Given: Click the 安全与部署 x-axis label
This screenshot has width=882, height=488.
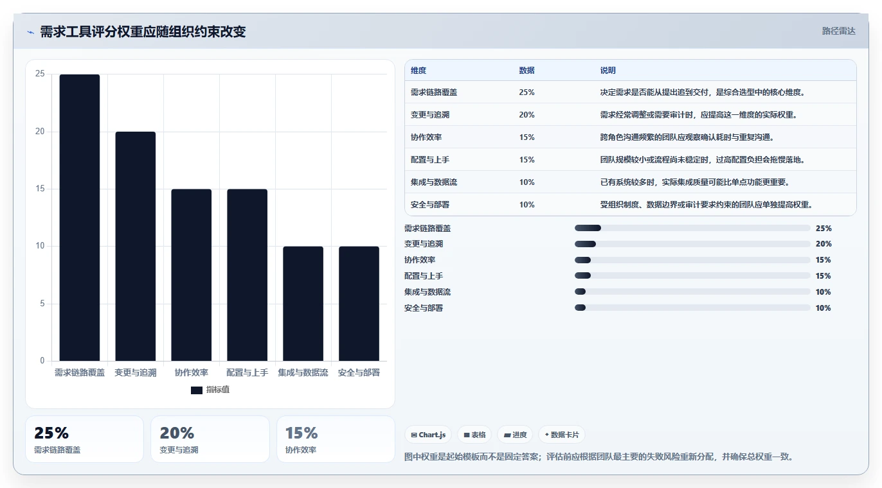Looking at the screenshot, I should click(359, 372).
